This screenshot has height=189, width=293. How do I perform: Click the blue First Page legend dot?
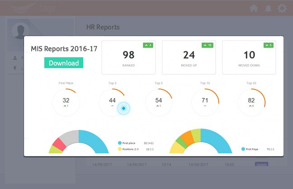tap(243, 149)
